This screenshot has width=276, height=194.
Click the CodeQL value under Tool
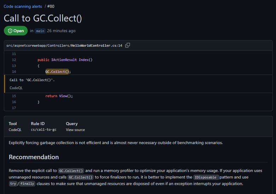[x=15, y=130]
